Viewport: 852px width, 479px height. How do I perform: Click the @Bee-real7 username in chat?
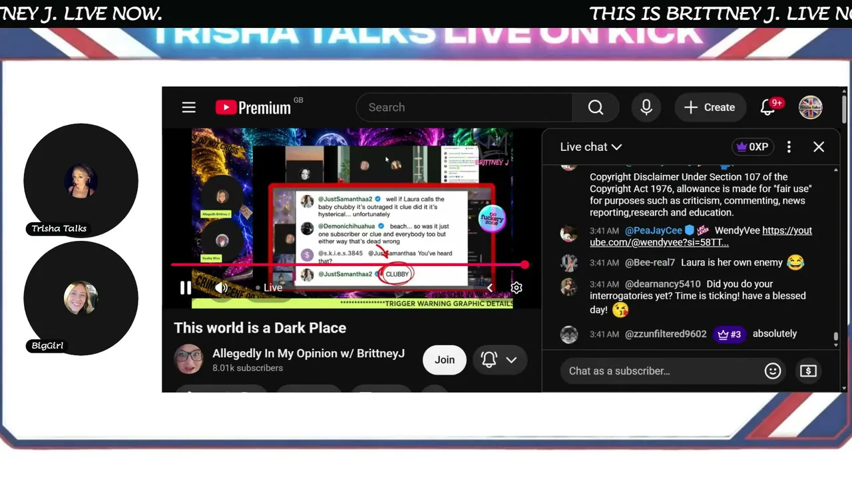pos(650,263)
